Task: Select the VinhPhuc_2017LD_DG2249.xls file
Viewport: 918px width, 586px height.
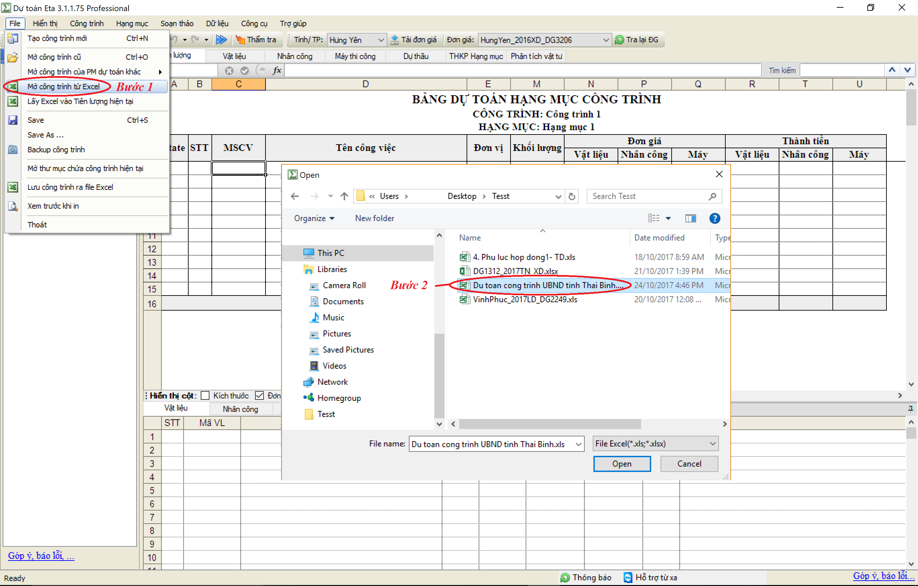Action: point(525,300)
